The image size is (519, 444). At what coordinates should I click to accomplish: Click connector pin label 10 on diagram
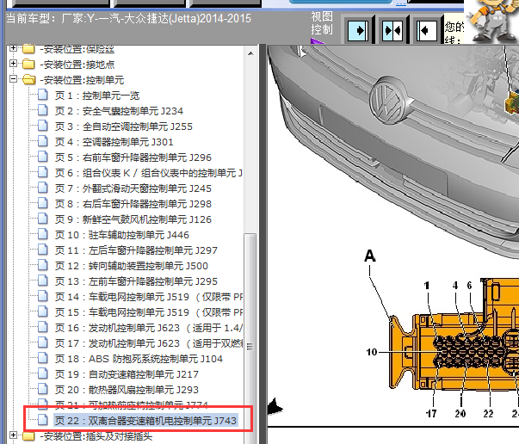coord(372,352)
